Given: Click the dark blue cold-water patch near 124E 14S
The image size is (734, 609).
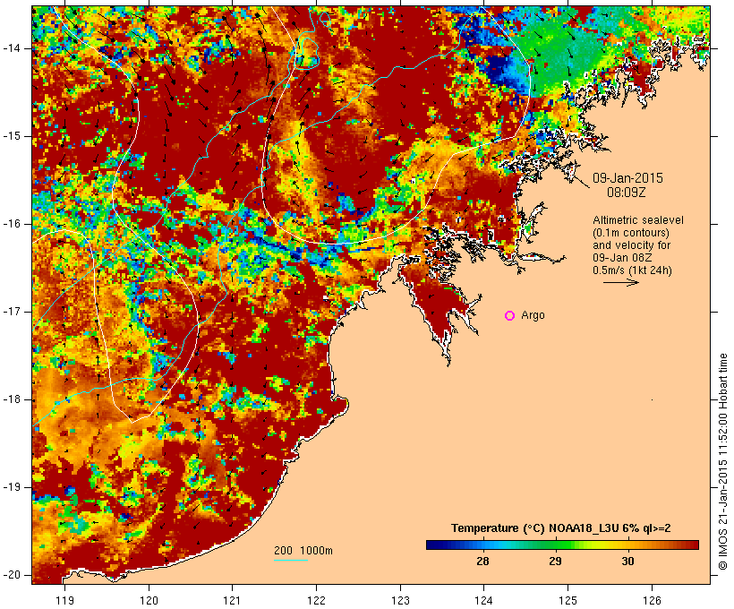Looking at the screenshot, I should [499, 68].
